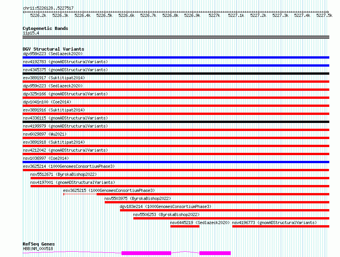Screen dimensions: 340x257
Task: Click the red bar under esv3891917
Action: coord(176,82)
